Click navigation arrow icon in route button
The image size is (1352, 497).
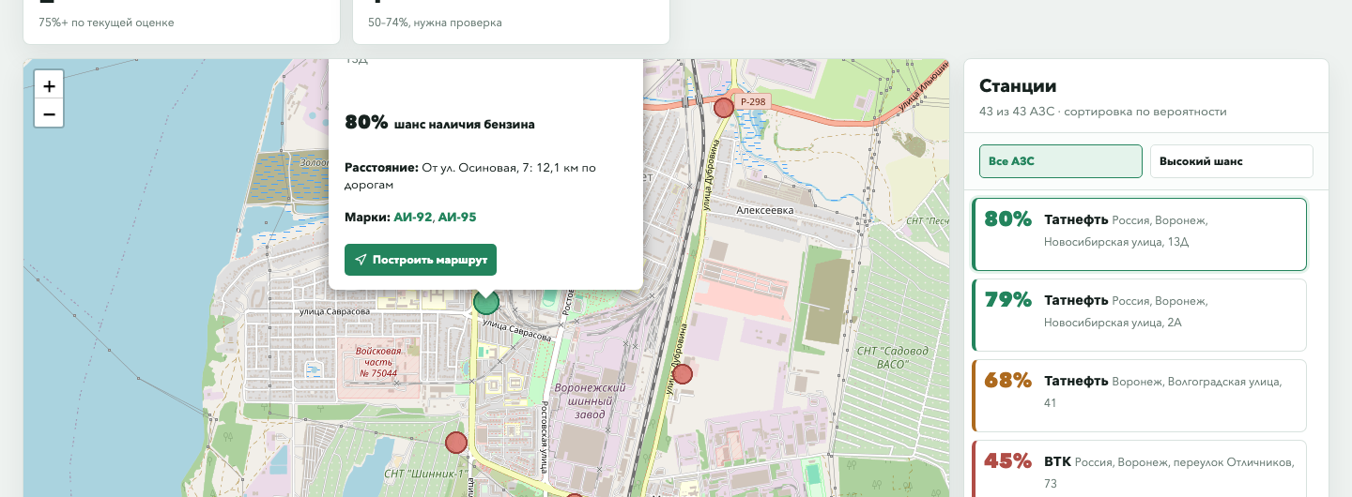[361, 260]
